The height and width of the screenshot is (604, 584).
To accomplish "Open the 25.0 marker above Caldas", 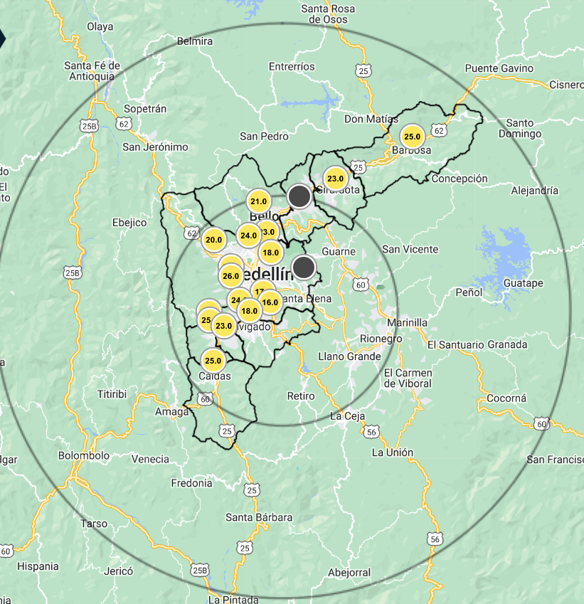I will (x=213, y=361).
